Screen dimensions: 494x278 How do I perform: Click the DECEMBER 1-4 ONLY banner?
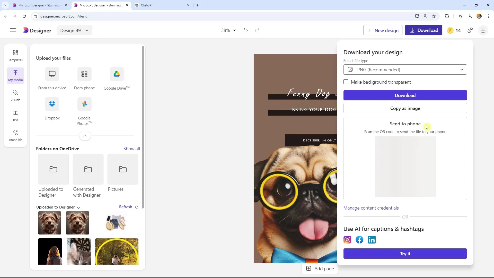pyautogui.click(x=311, y=140)
